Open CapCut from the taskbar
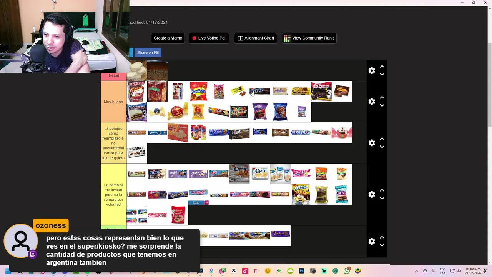This screenshot has width=492, height=277. point(234,271)
